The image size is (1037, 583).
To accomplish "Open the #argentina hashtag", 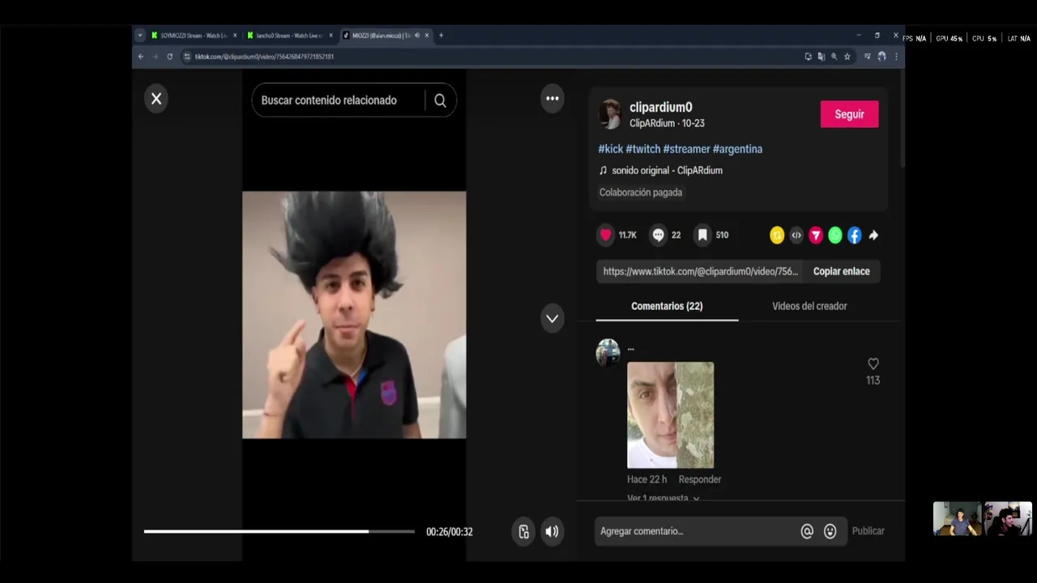I will 737,149.
